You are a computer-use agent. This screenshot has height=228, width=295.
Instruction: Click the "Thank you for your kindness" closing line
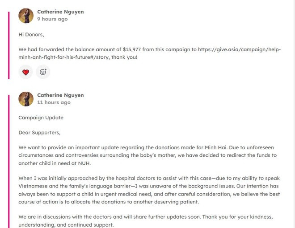241,217
